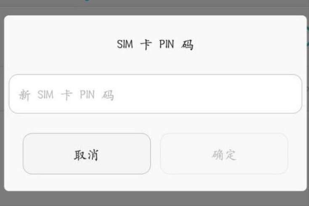309x206 pixels.
Task: Click blank dialog area above the title
Action: pos(156,26)
